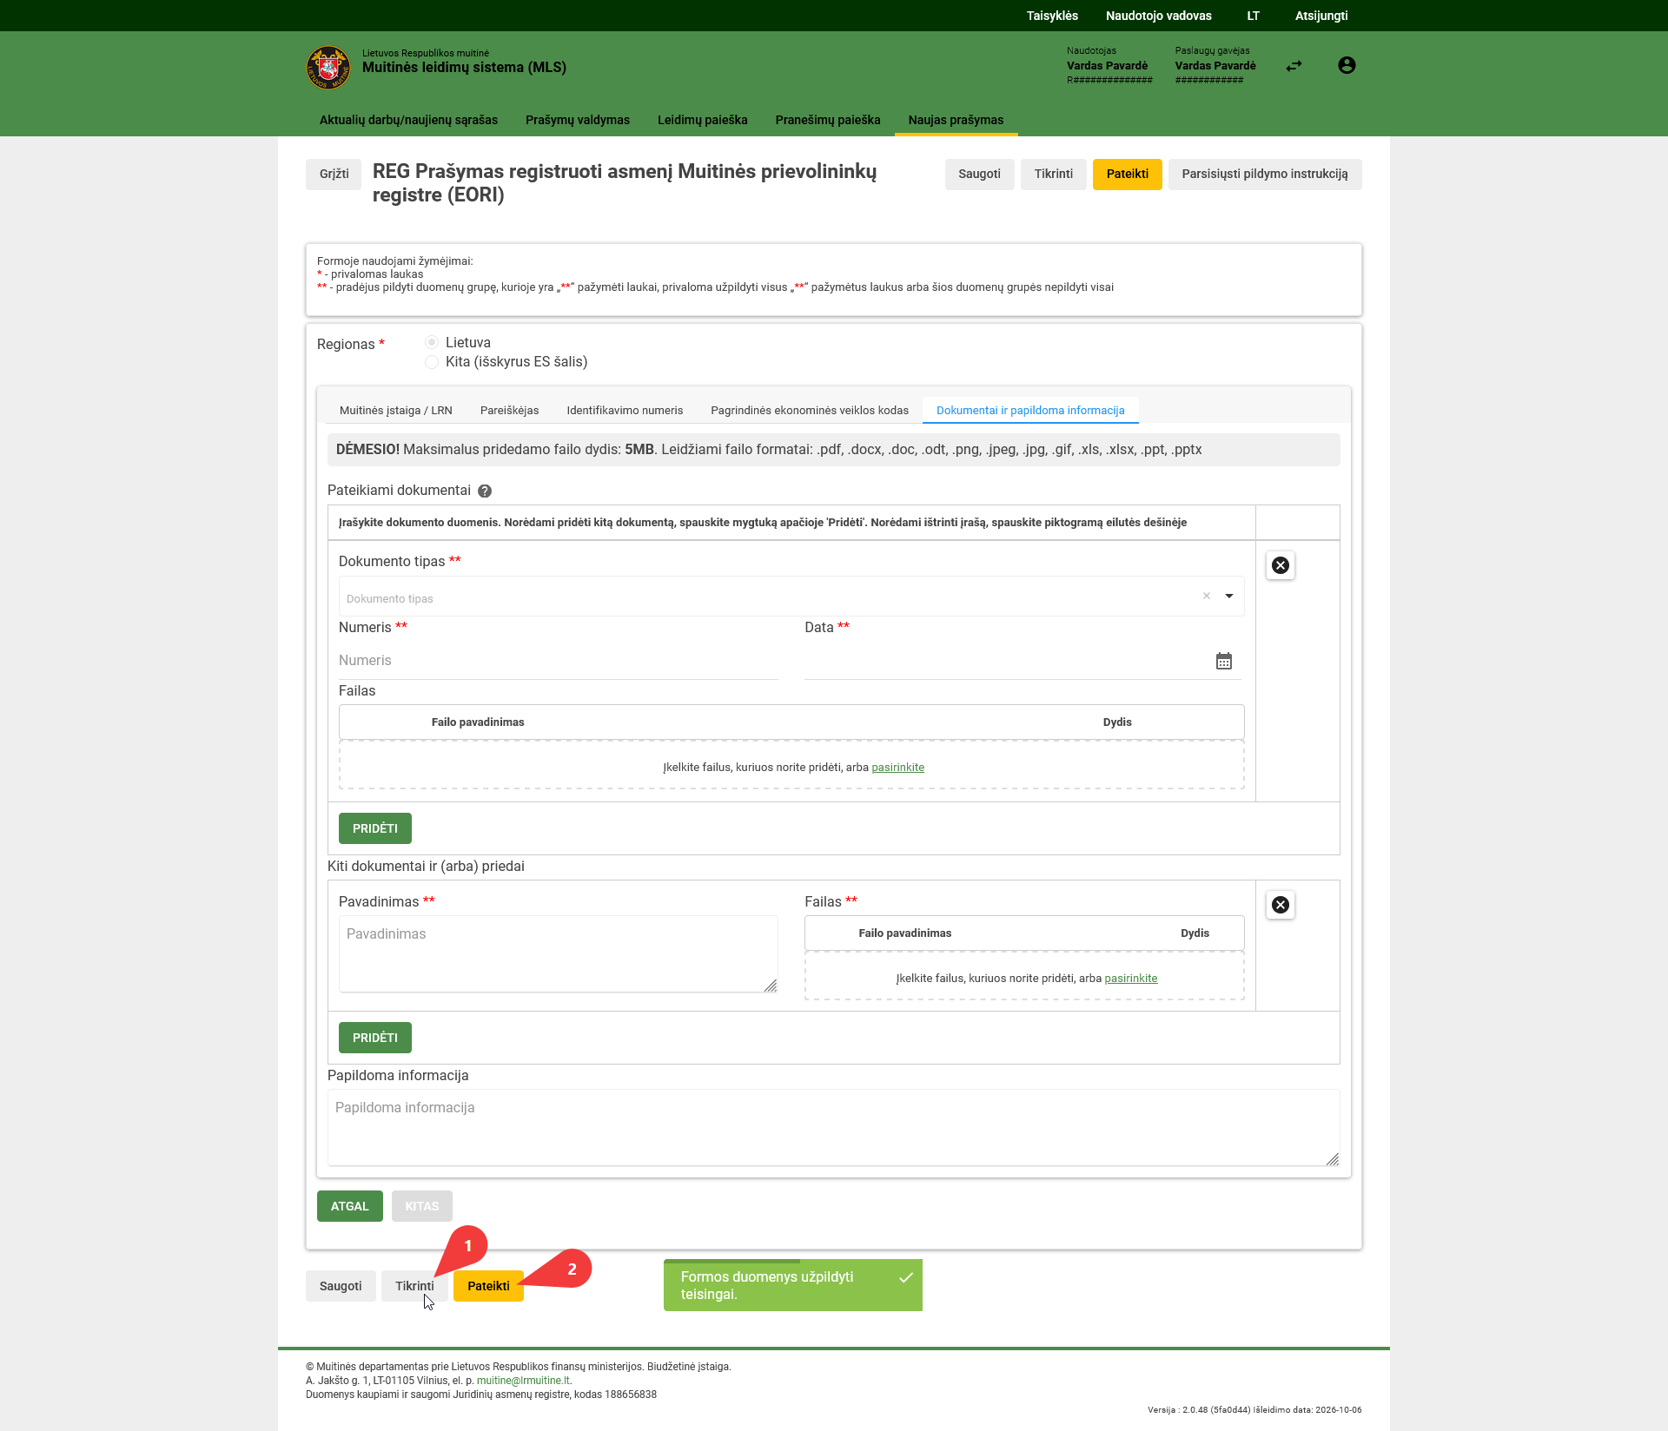Go to Prašymų valdymas menu
The width and height of the screenshot is (1668, 1431).
578,120
